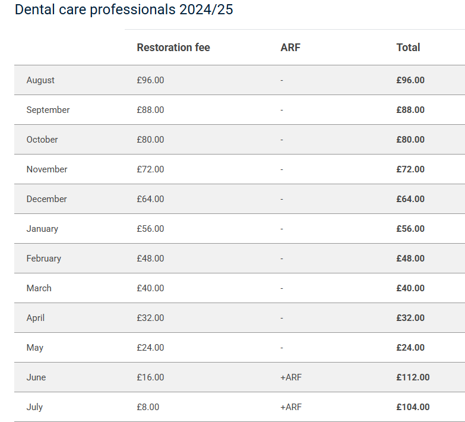Click the "Restoration fee" column header
The width and height of the screenshot is (465, 422).
(173, 48)
